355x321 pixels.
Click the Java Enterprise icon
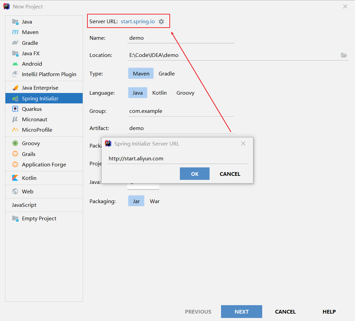tap(15, 88)
